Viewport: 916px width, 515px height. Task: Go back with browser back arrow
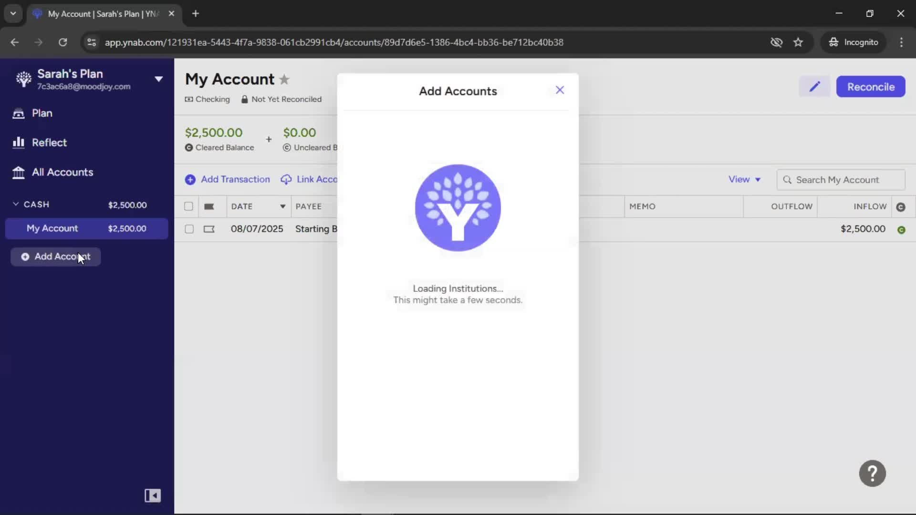(x=15, y=42)
